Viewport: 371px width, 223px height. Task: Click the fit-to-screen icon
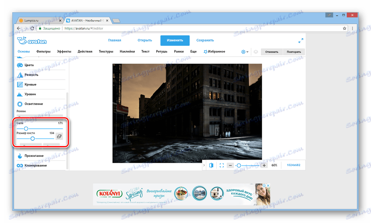pos(221,165)
